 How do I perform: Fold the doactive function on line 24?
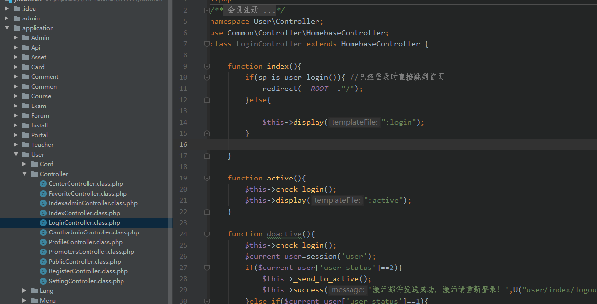(x=207, y=234)
